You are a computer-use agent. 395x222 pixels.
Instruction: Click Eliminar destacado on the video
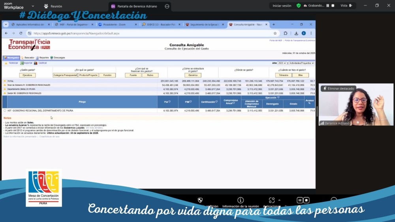point(339,88)
